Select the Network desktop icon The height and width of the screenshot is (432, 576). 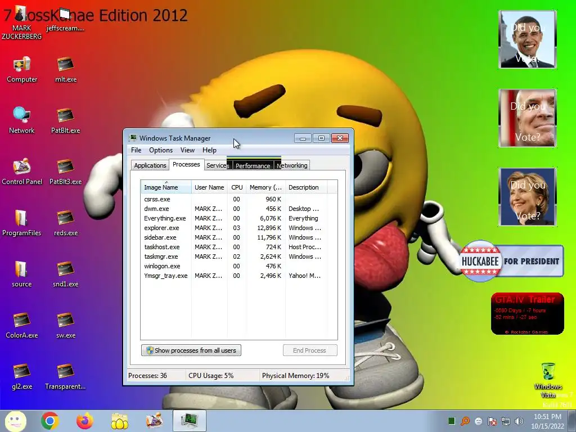tap(22, 121)
